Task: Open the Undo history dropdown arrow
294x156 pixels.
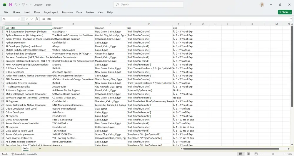Action: (x=19, y=4)
